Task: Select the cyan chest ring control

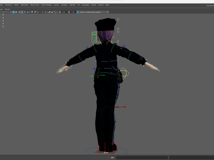Action: (x=107, y=61)
